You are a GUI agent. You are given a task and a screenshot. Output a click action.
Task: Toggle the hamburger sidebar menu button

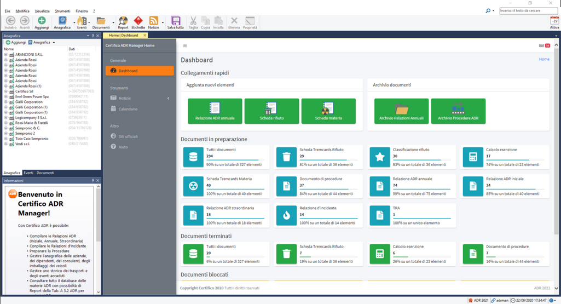(185, 45)
